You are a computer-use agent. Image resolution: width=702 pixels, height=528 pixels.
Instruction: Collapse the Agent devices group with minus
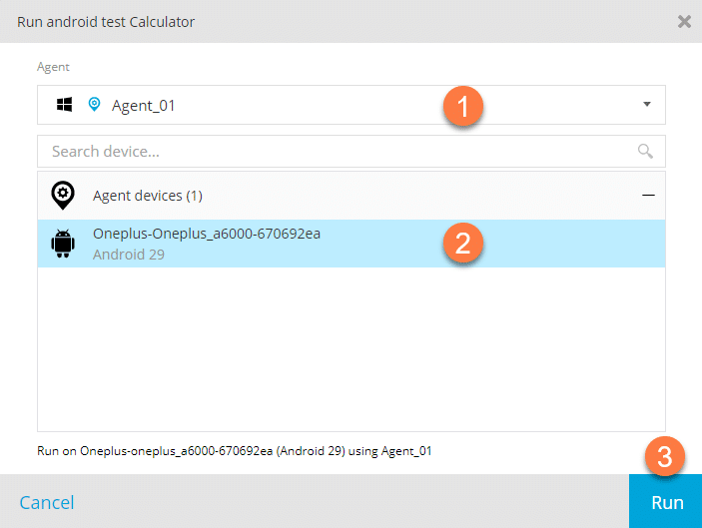pyautogui.click(x=648, y=195)
